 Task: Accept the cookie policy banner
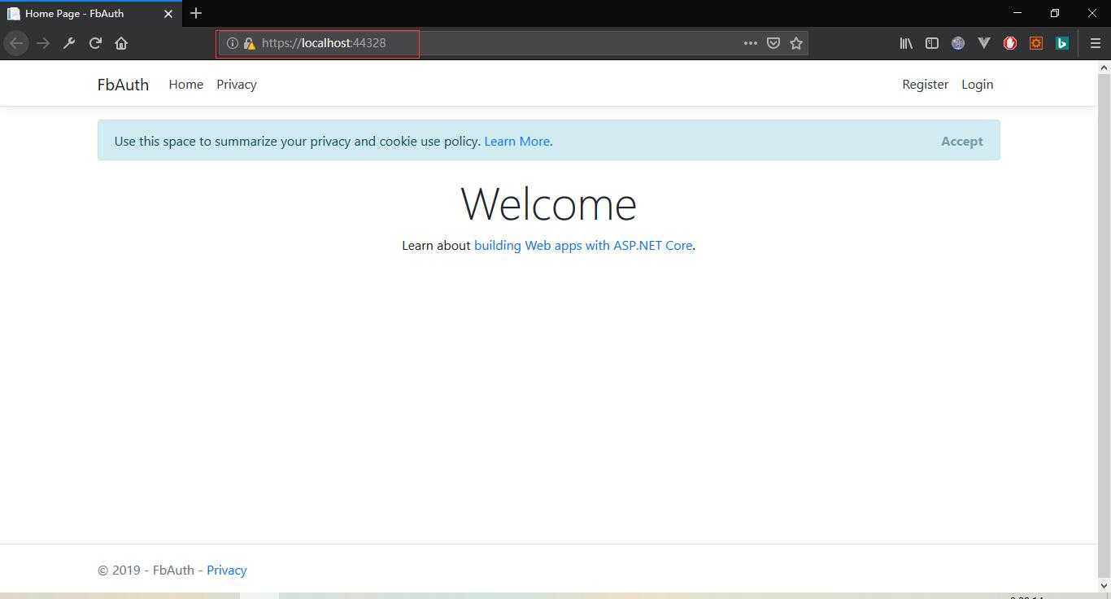pyautogui.click(x=962, y=141)
